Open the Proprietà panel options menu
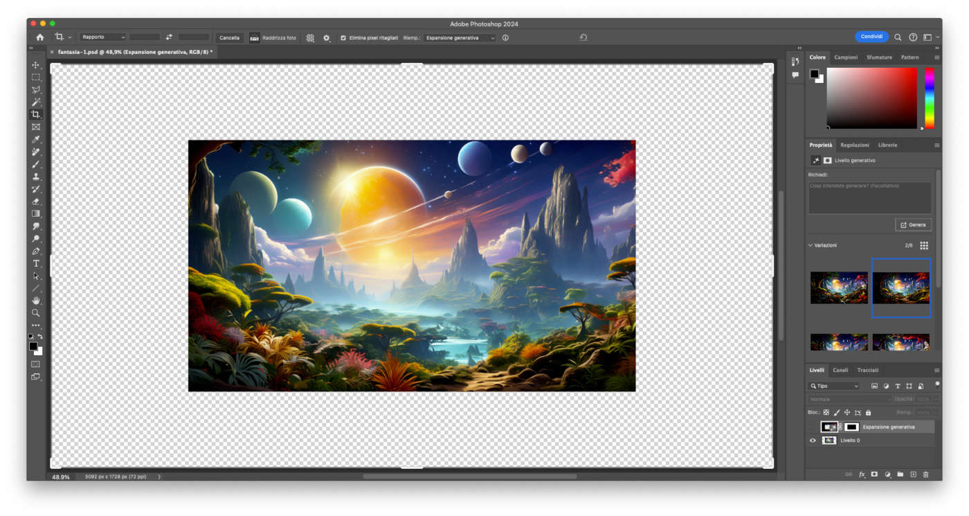This screenshot has width=969, height=516. pyautogui.click(x=936, y=145)
